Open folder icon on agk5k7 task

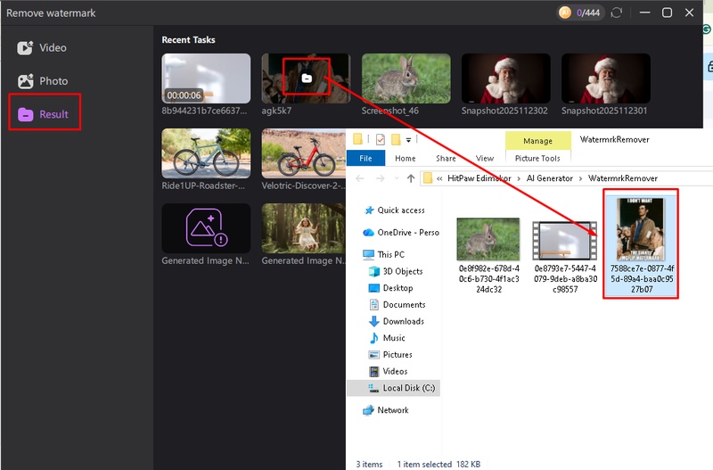coord(307,78)
